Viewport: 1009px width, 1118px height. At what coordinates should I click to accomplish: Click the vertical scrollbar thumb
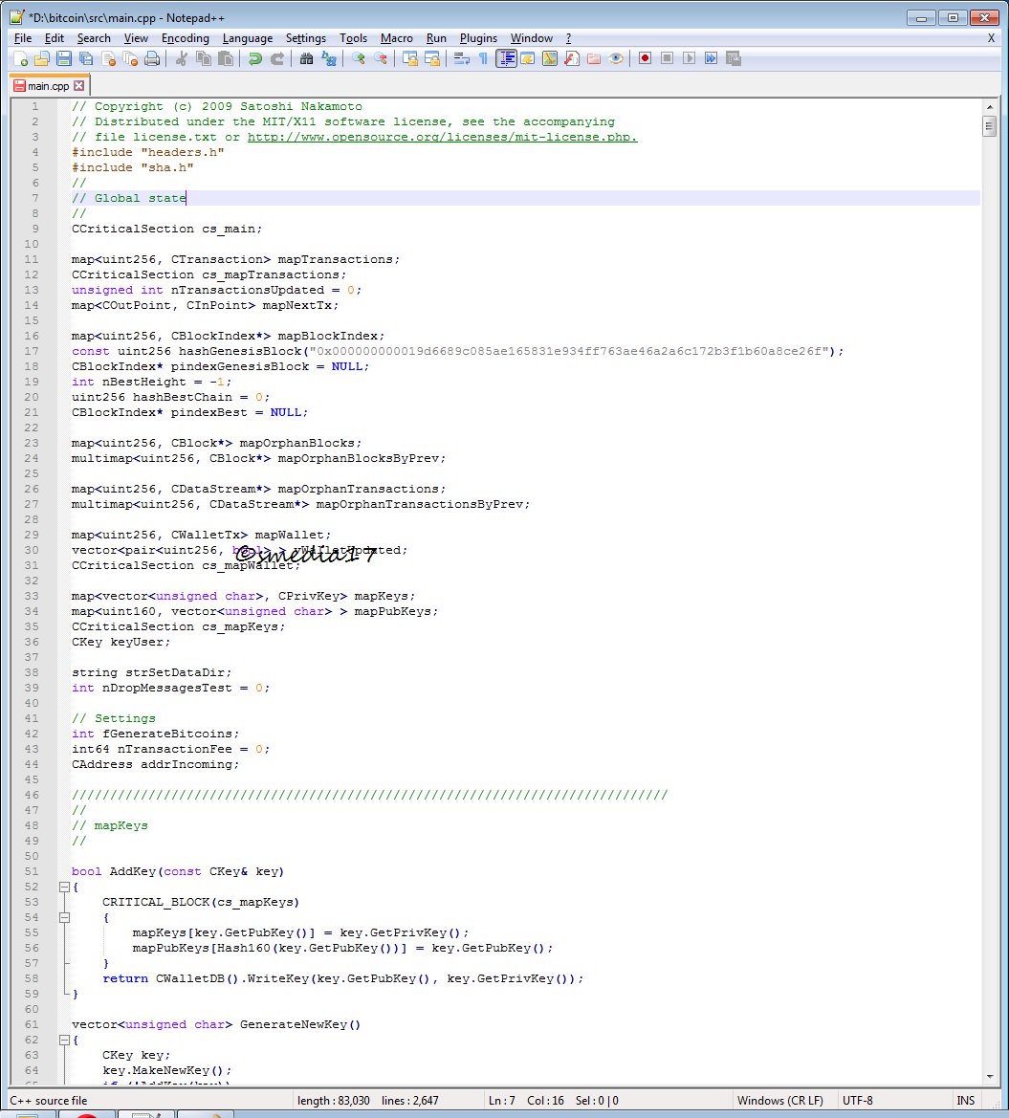click(x=989, y=127)
